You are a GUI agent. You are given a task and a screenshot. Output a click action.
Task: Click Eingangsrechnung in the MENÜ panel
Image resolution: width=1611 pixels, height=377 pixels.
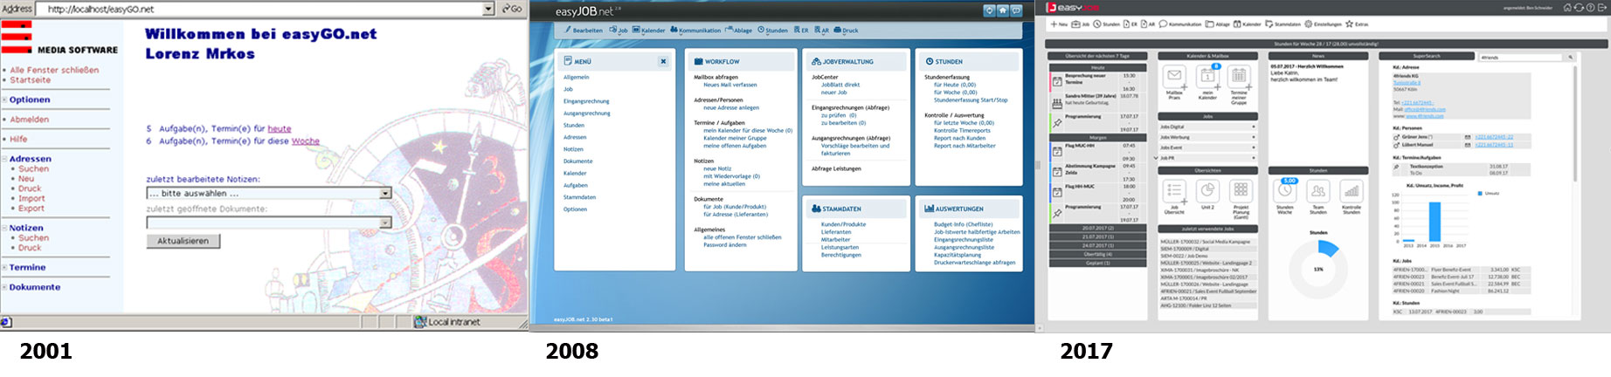(586, 101)
